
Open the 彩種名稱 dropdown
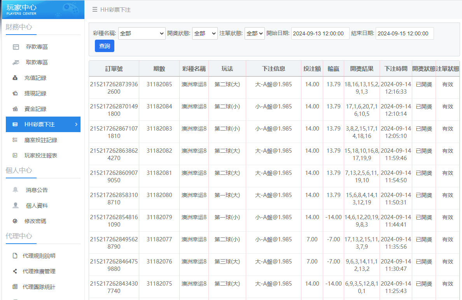[x=142, y=33]
